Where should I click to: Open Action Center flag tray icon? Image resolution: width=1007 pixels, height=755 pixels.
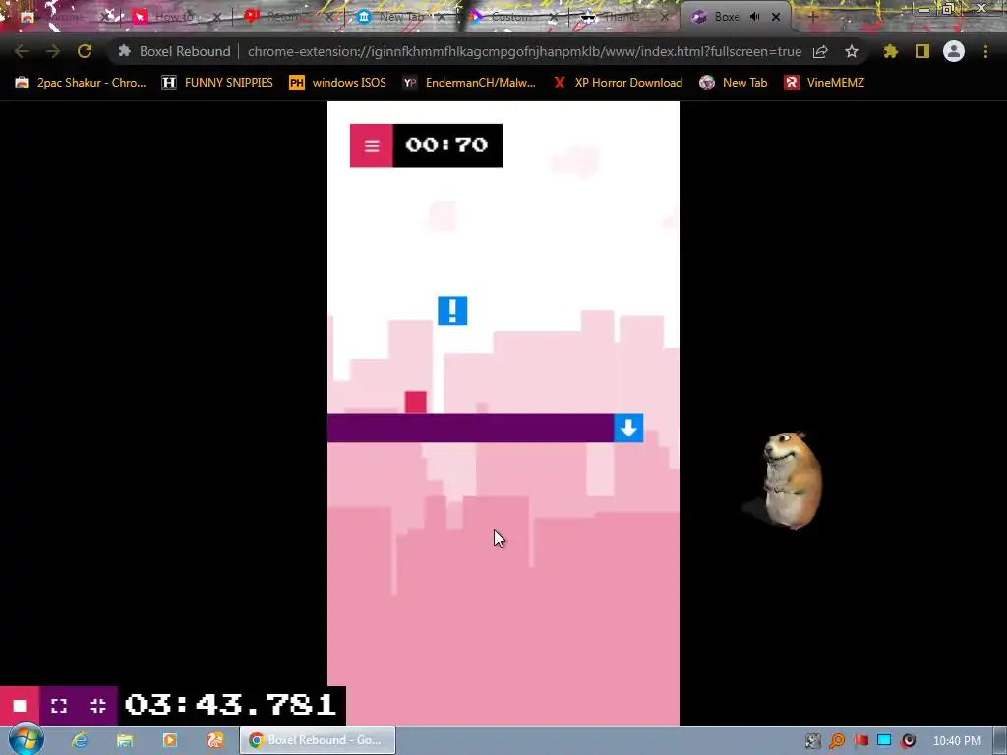[x=860, y=741]
